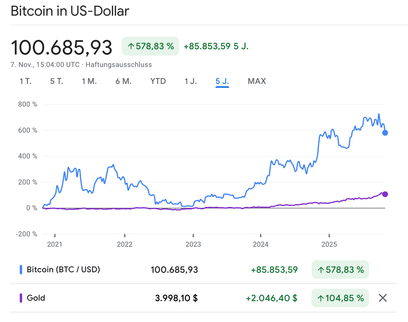The image size is (408, 322).
Task: Select the 1 T. time range tab
Action: 25,81
